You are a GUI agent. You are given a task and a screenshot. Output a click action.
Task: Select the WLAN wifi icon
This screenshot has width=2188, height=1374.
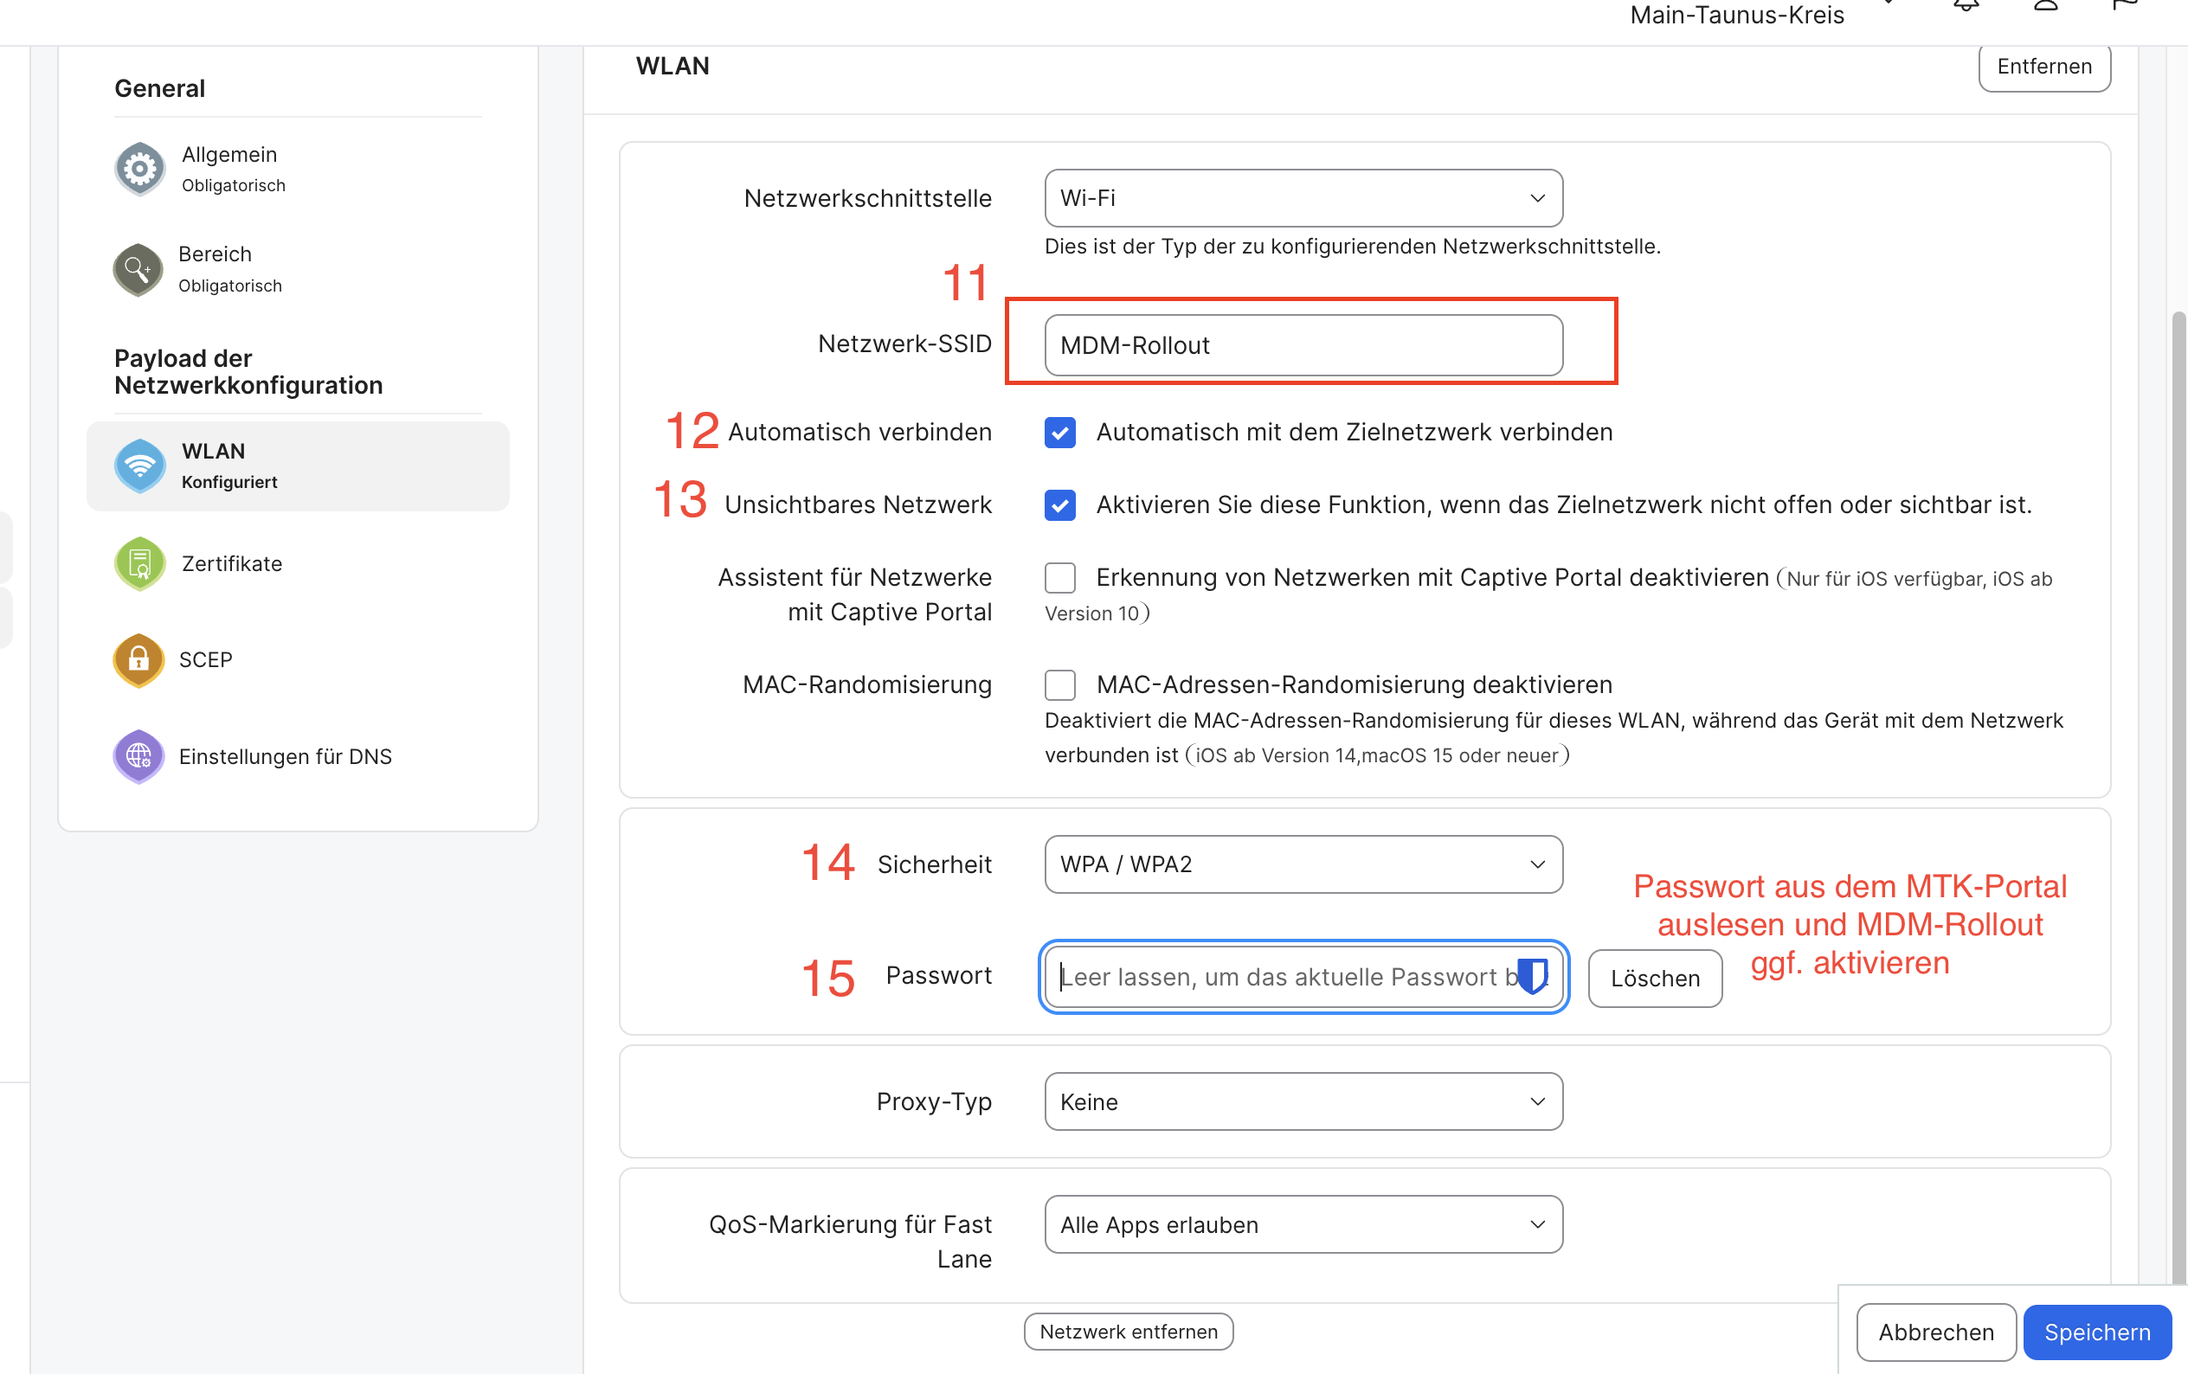(139, 465)
